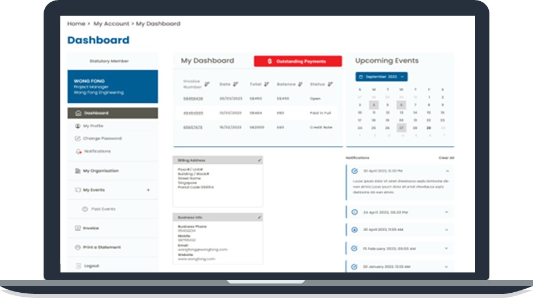Viewport: 533px width, 298px height.
Task: Clear all notifications with Clear All
Action: click(446, 157)
